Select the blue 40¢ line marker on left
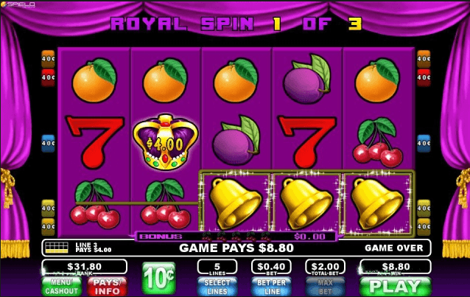470x297 pixels. point(48,144)
